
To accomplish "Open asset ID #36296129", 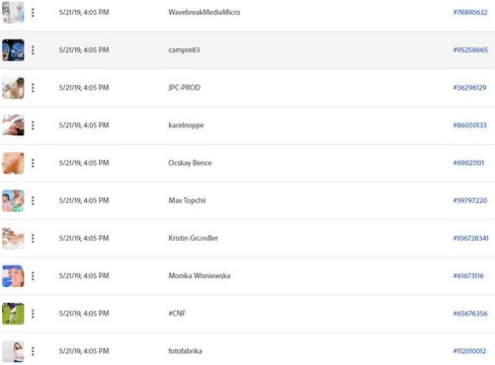I will click(x=469, y=88).
